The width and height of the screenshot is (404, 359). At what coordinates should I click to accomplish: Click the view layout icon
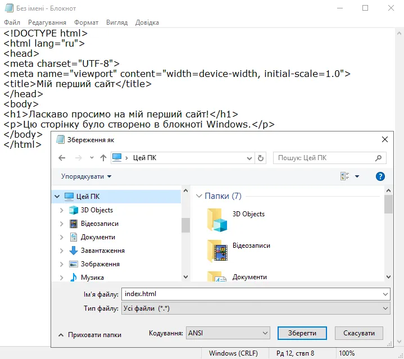click(345, 176)
